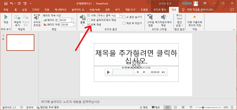Click the Save icon in quick access toolbar

6,3
